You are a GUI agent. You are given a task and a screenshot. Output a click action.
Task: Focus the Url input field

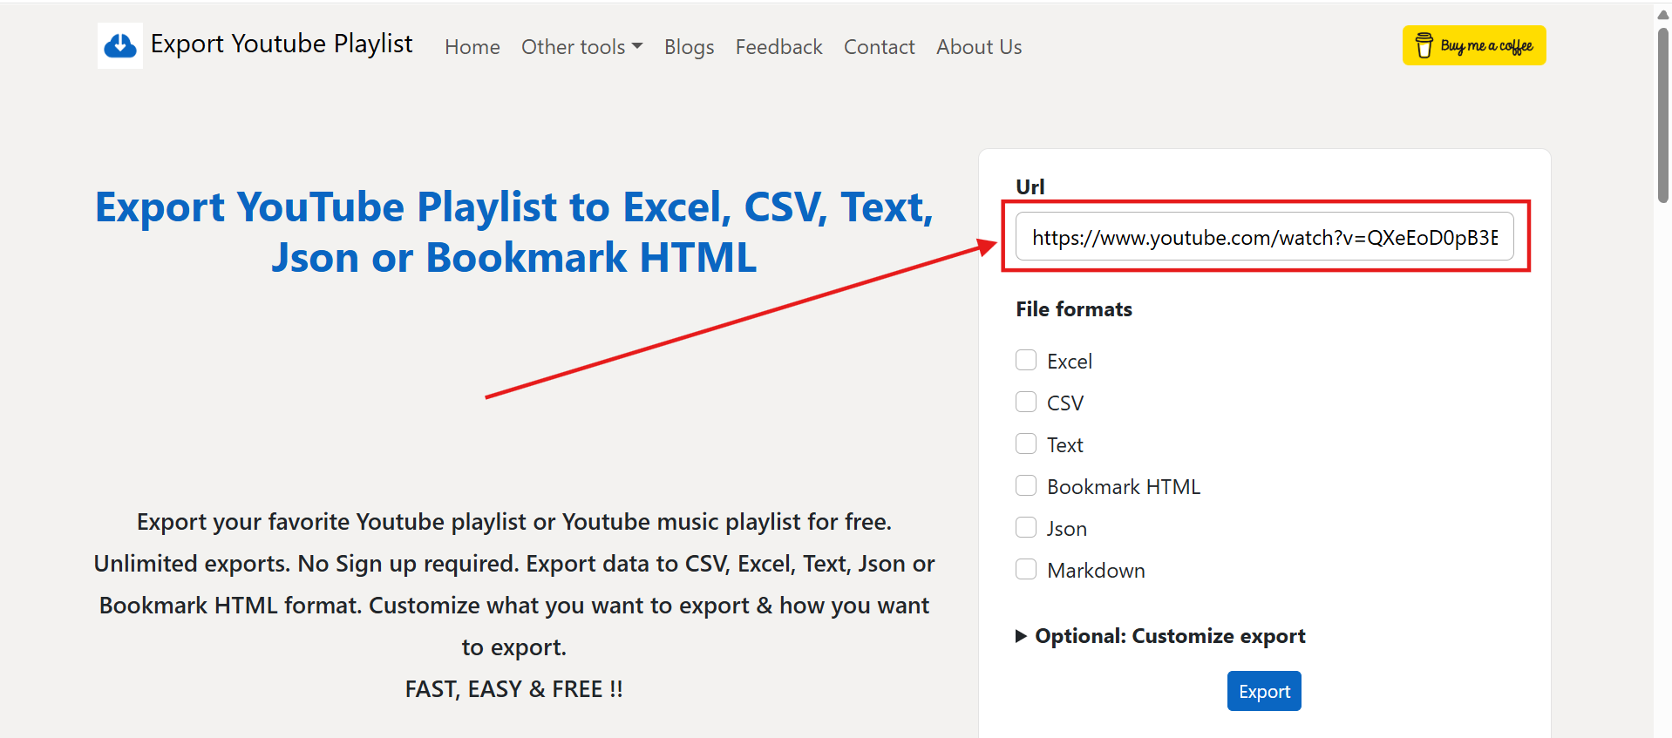tap(1264, 237)
